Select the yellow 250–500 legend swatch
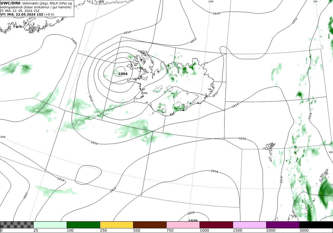333x233 pixels. click(117, 225)
